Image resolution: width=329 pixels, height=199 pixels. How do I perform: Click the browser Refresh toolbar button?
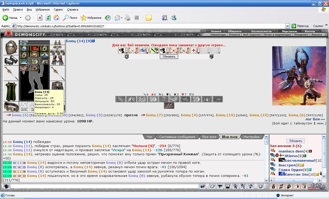(48, 18)
